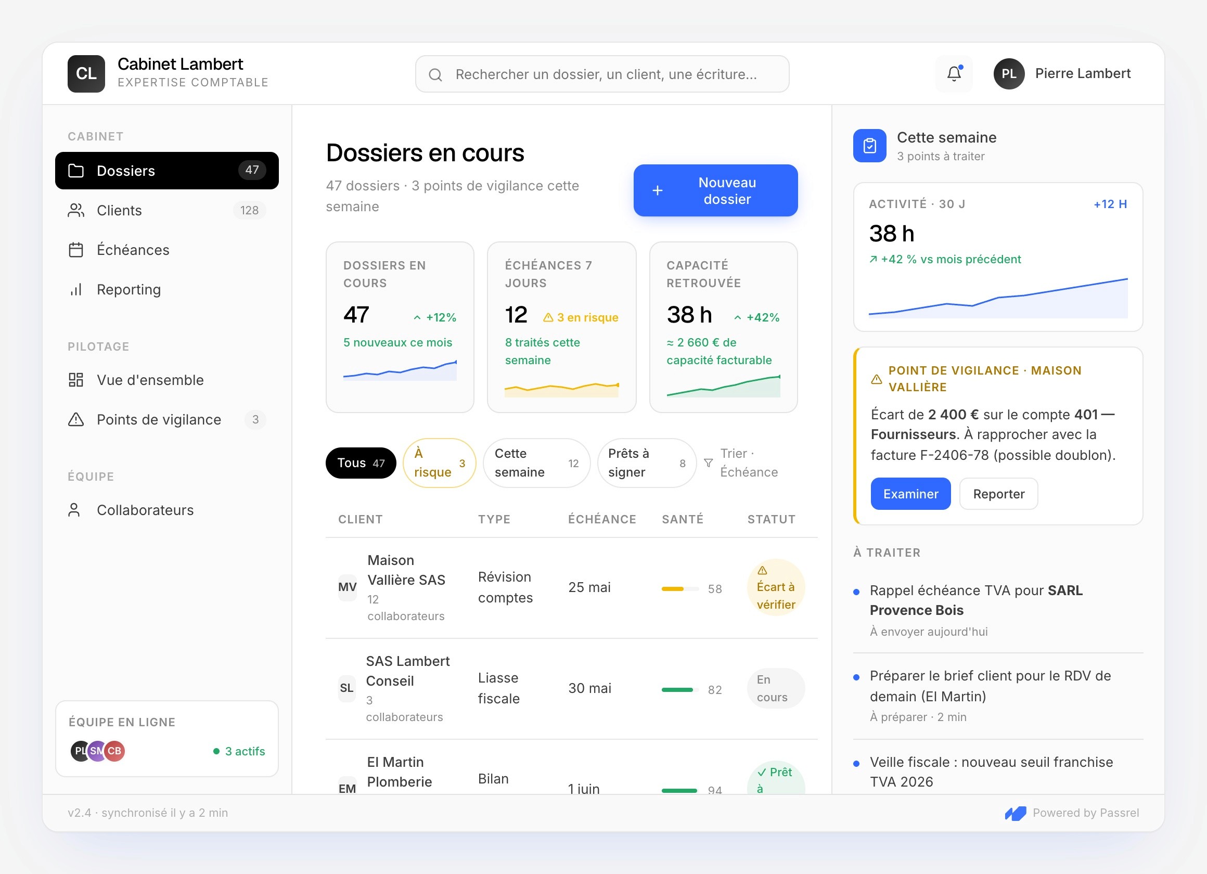Go to Échéances
The width and height of the screenshot is (1207, 874).
(166, 250)
